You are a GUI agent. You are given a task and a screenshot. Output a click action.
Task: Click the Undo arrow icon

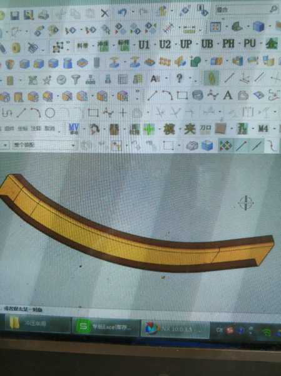click(122, 12)
